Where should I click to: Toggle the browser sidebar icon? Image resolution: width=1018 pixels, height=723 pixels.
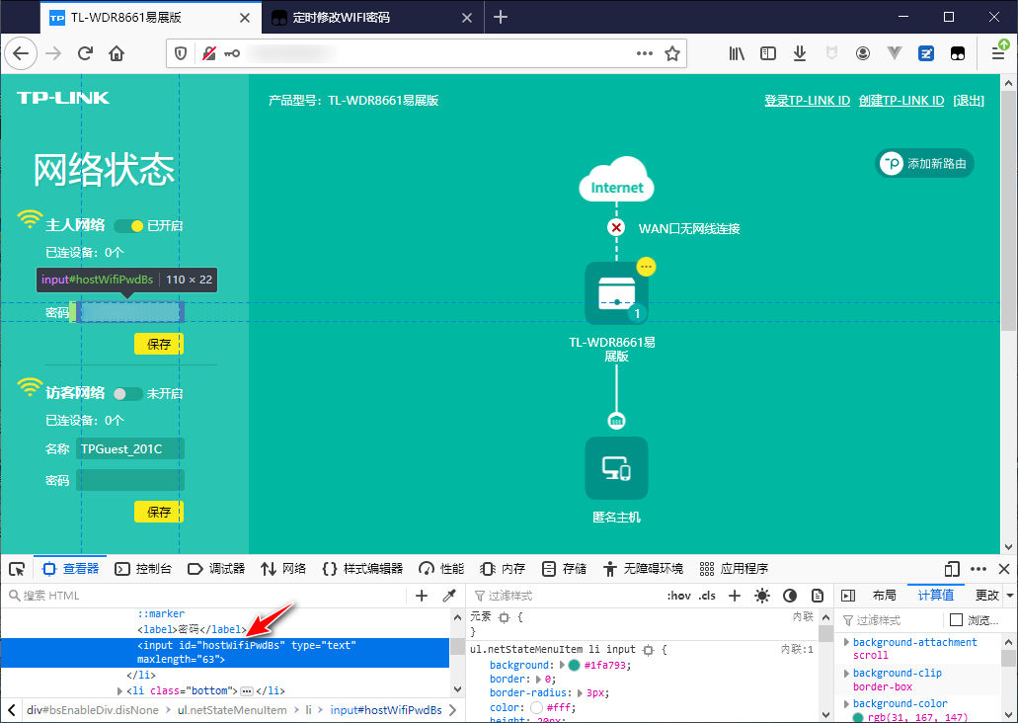[768, 53]
